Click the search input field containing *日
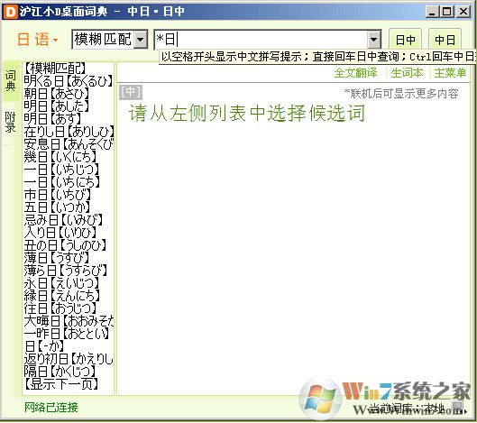This screenshot has height=423, width=477. point(261,40)
